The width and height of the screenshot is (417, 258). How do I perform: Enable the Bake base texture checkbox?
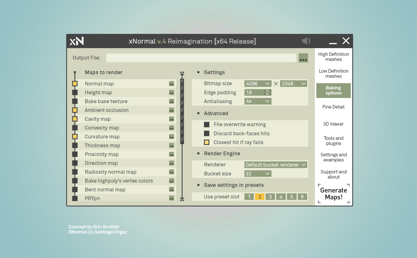point(75,101)
